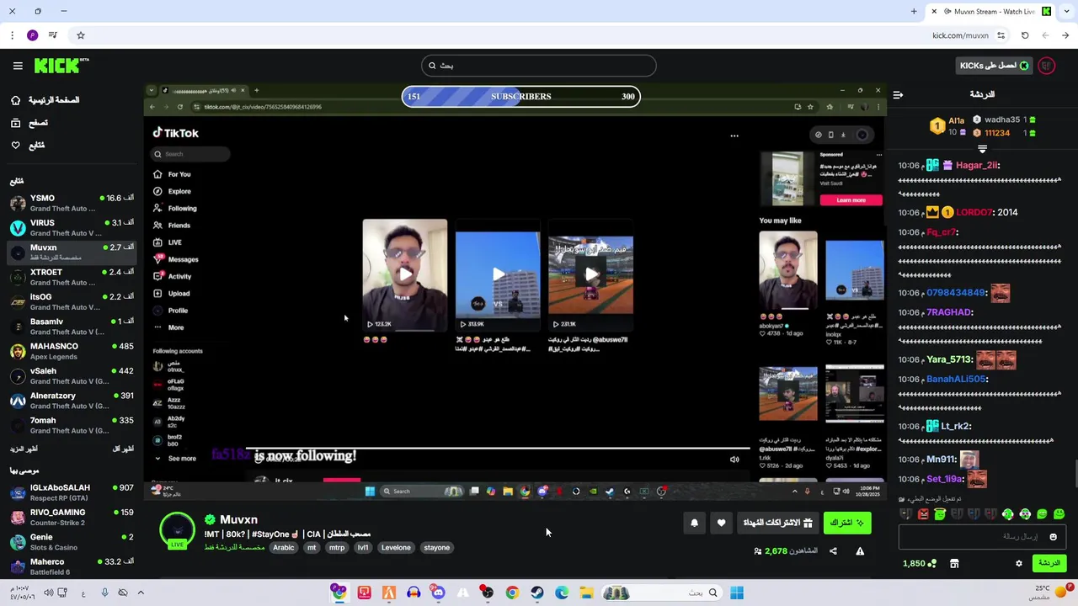The width and height of the screenshot is (1078, 606).
Task: Launch OBS Studio from the taskbar
Action: (487, 593)
